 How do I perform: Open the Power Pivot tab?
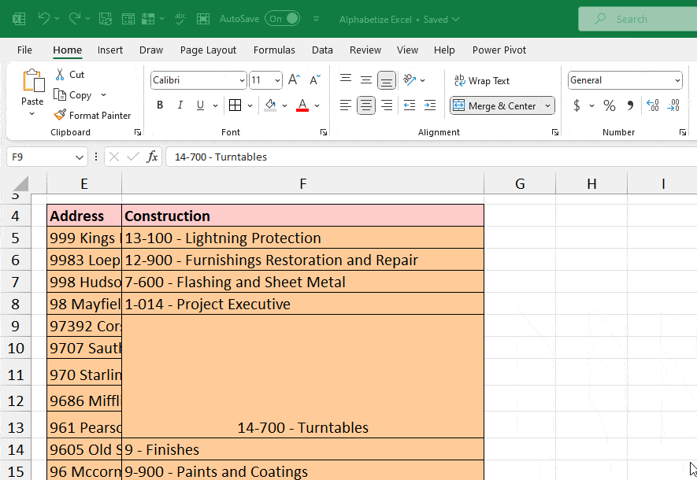pos(499,50)
